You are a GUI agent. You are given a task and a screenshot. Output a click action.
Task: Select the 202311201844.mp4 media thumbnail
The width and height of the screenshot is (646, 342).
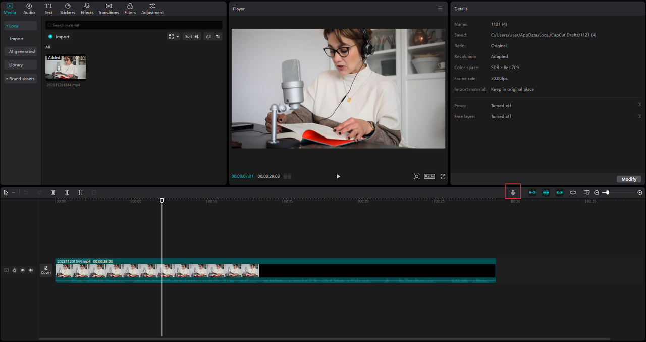click(x=66, y=67)
